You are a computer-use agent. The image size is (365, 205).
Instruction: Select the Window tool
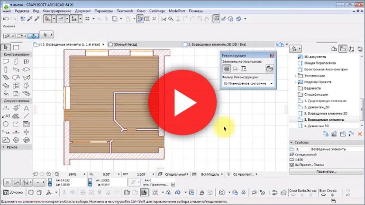click(26, 62)
